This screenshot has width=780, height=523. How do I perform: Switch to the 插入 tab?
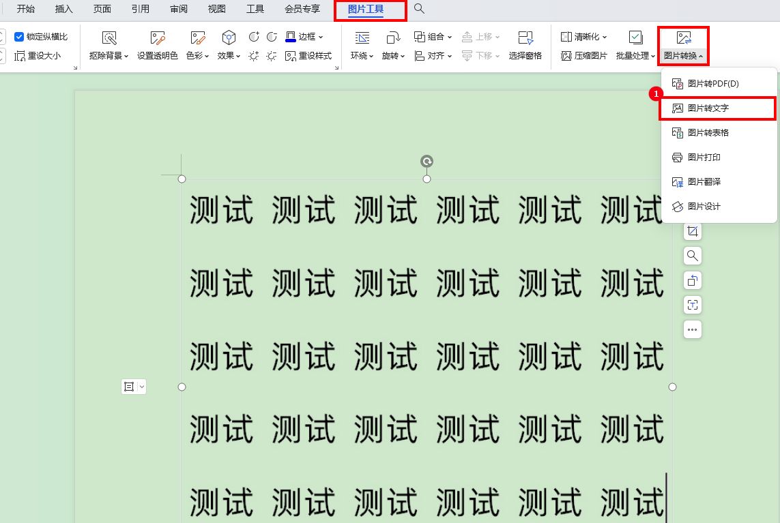tap(63, 9)
